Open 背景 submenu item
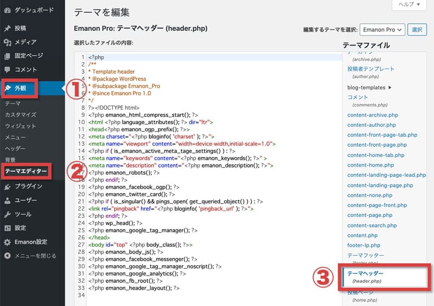 [x=10, y=160]
